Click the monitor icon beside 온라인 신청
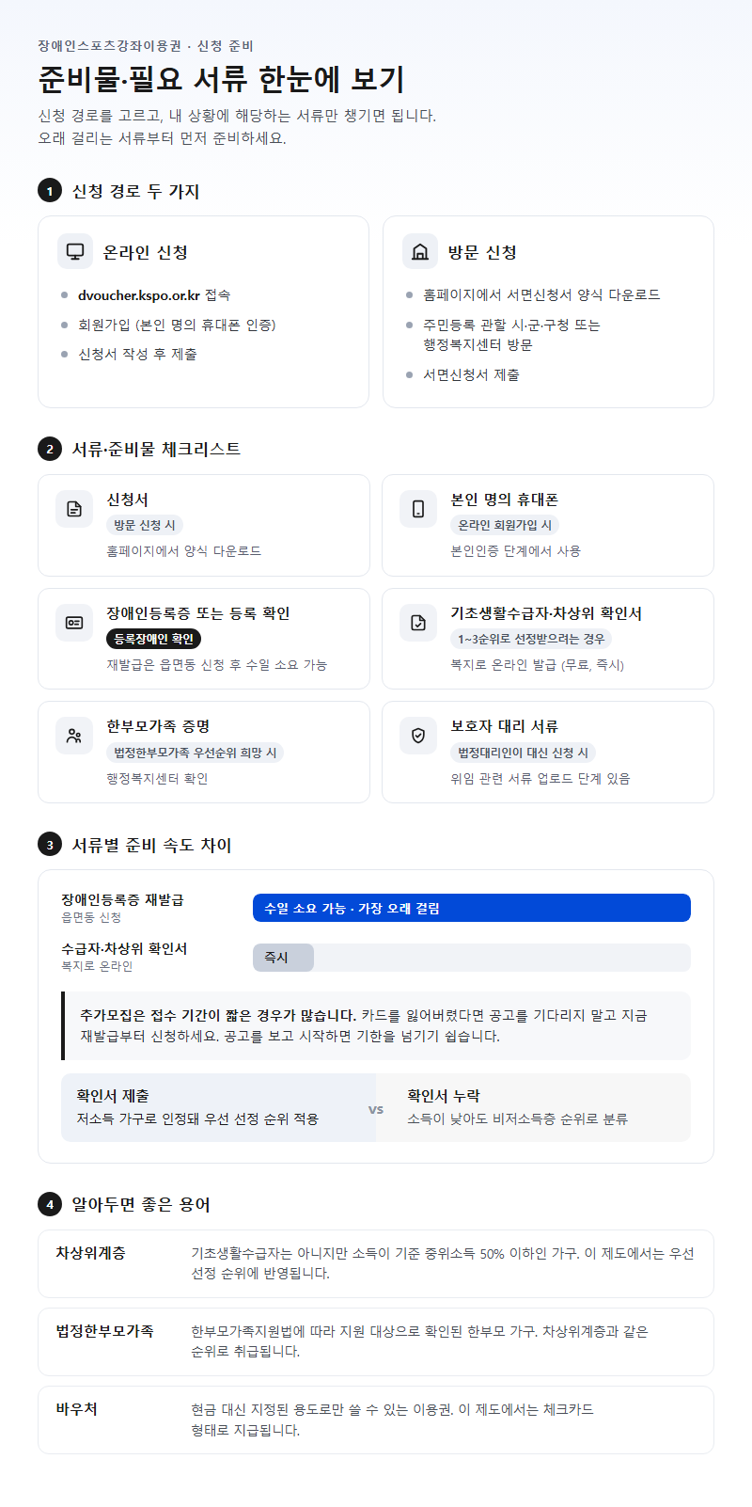The width and height of the screenshot is (752, 1507). (75, 251)
